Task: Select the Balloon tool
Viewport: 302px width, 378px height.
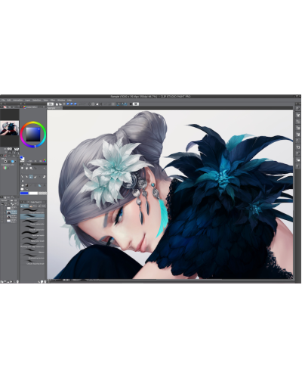Action: (22, 189)
